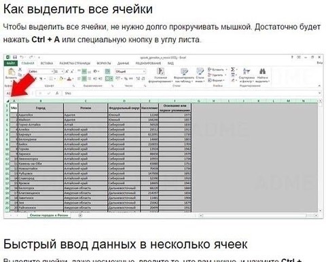The width and height of the screenshot is (328, 262).
Task: Add a new sheet with the plus icon
Action: [80, 215]
